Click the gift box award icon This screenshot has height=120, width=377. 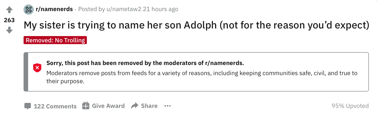pos(86,106)
